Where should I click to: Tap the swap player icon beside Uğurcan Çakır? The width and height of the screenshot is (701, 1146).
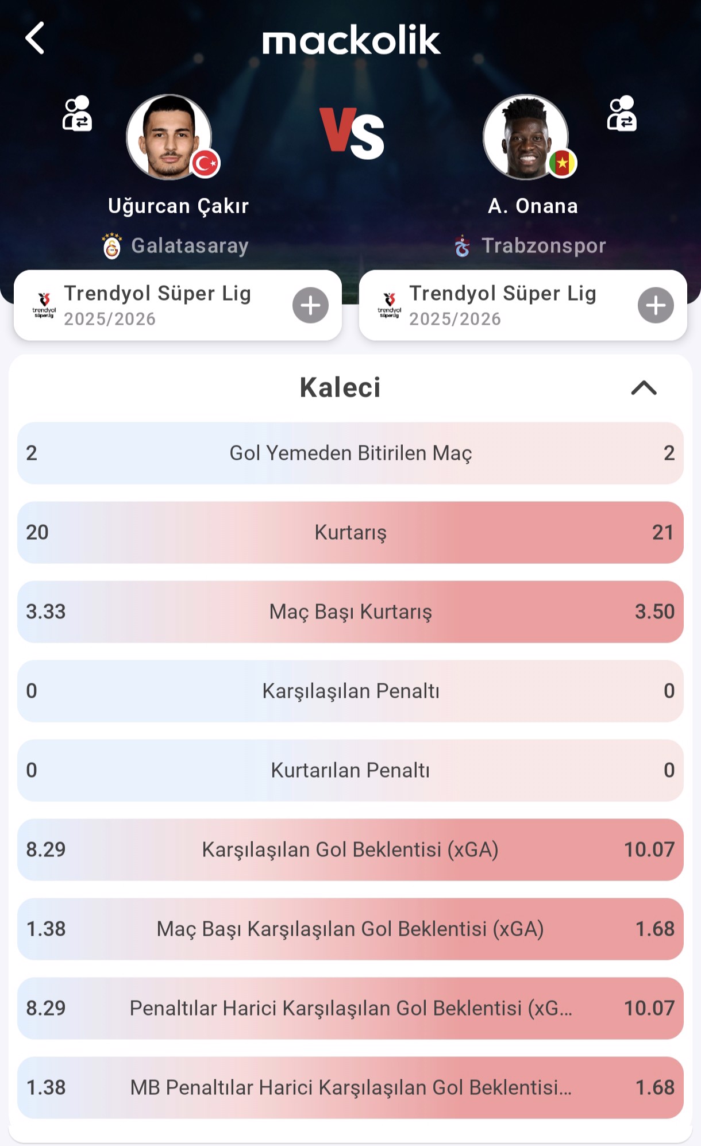(77, 114)
